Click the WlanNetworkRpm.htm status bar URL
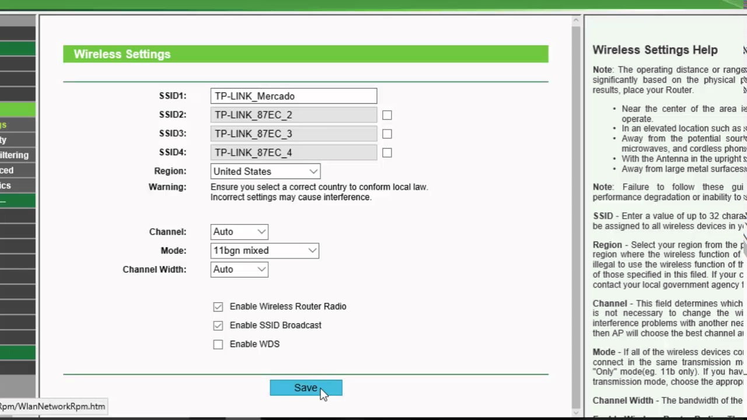The image size is (747, 420). [53, 407]
